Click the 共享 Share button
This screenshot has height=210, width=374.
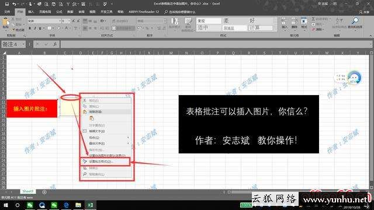click(x=365, y=12)
